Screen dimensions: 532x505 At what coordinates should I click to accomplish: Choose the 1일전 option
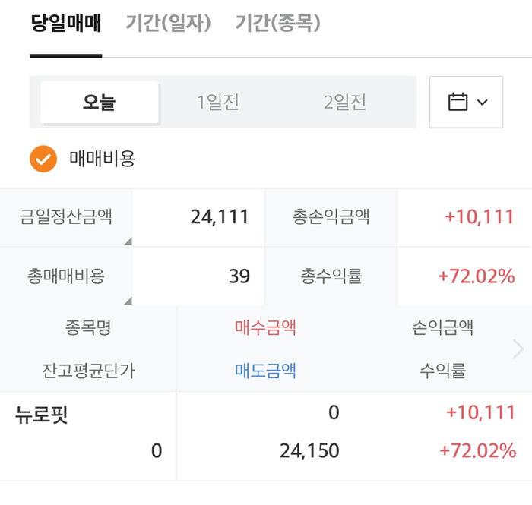coord(218,102)
